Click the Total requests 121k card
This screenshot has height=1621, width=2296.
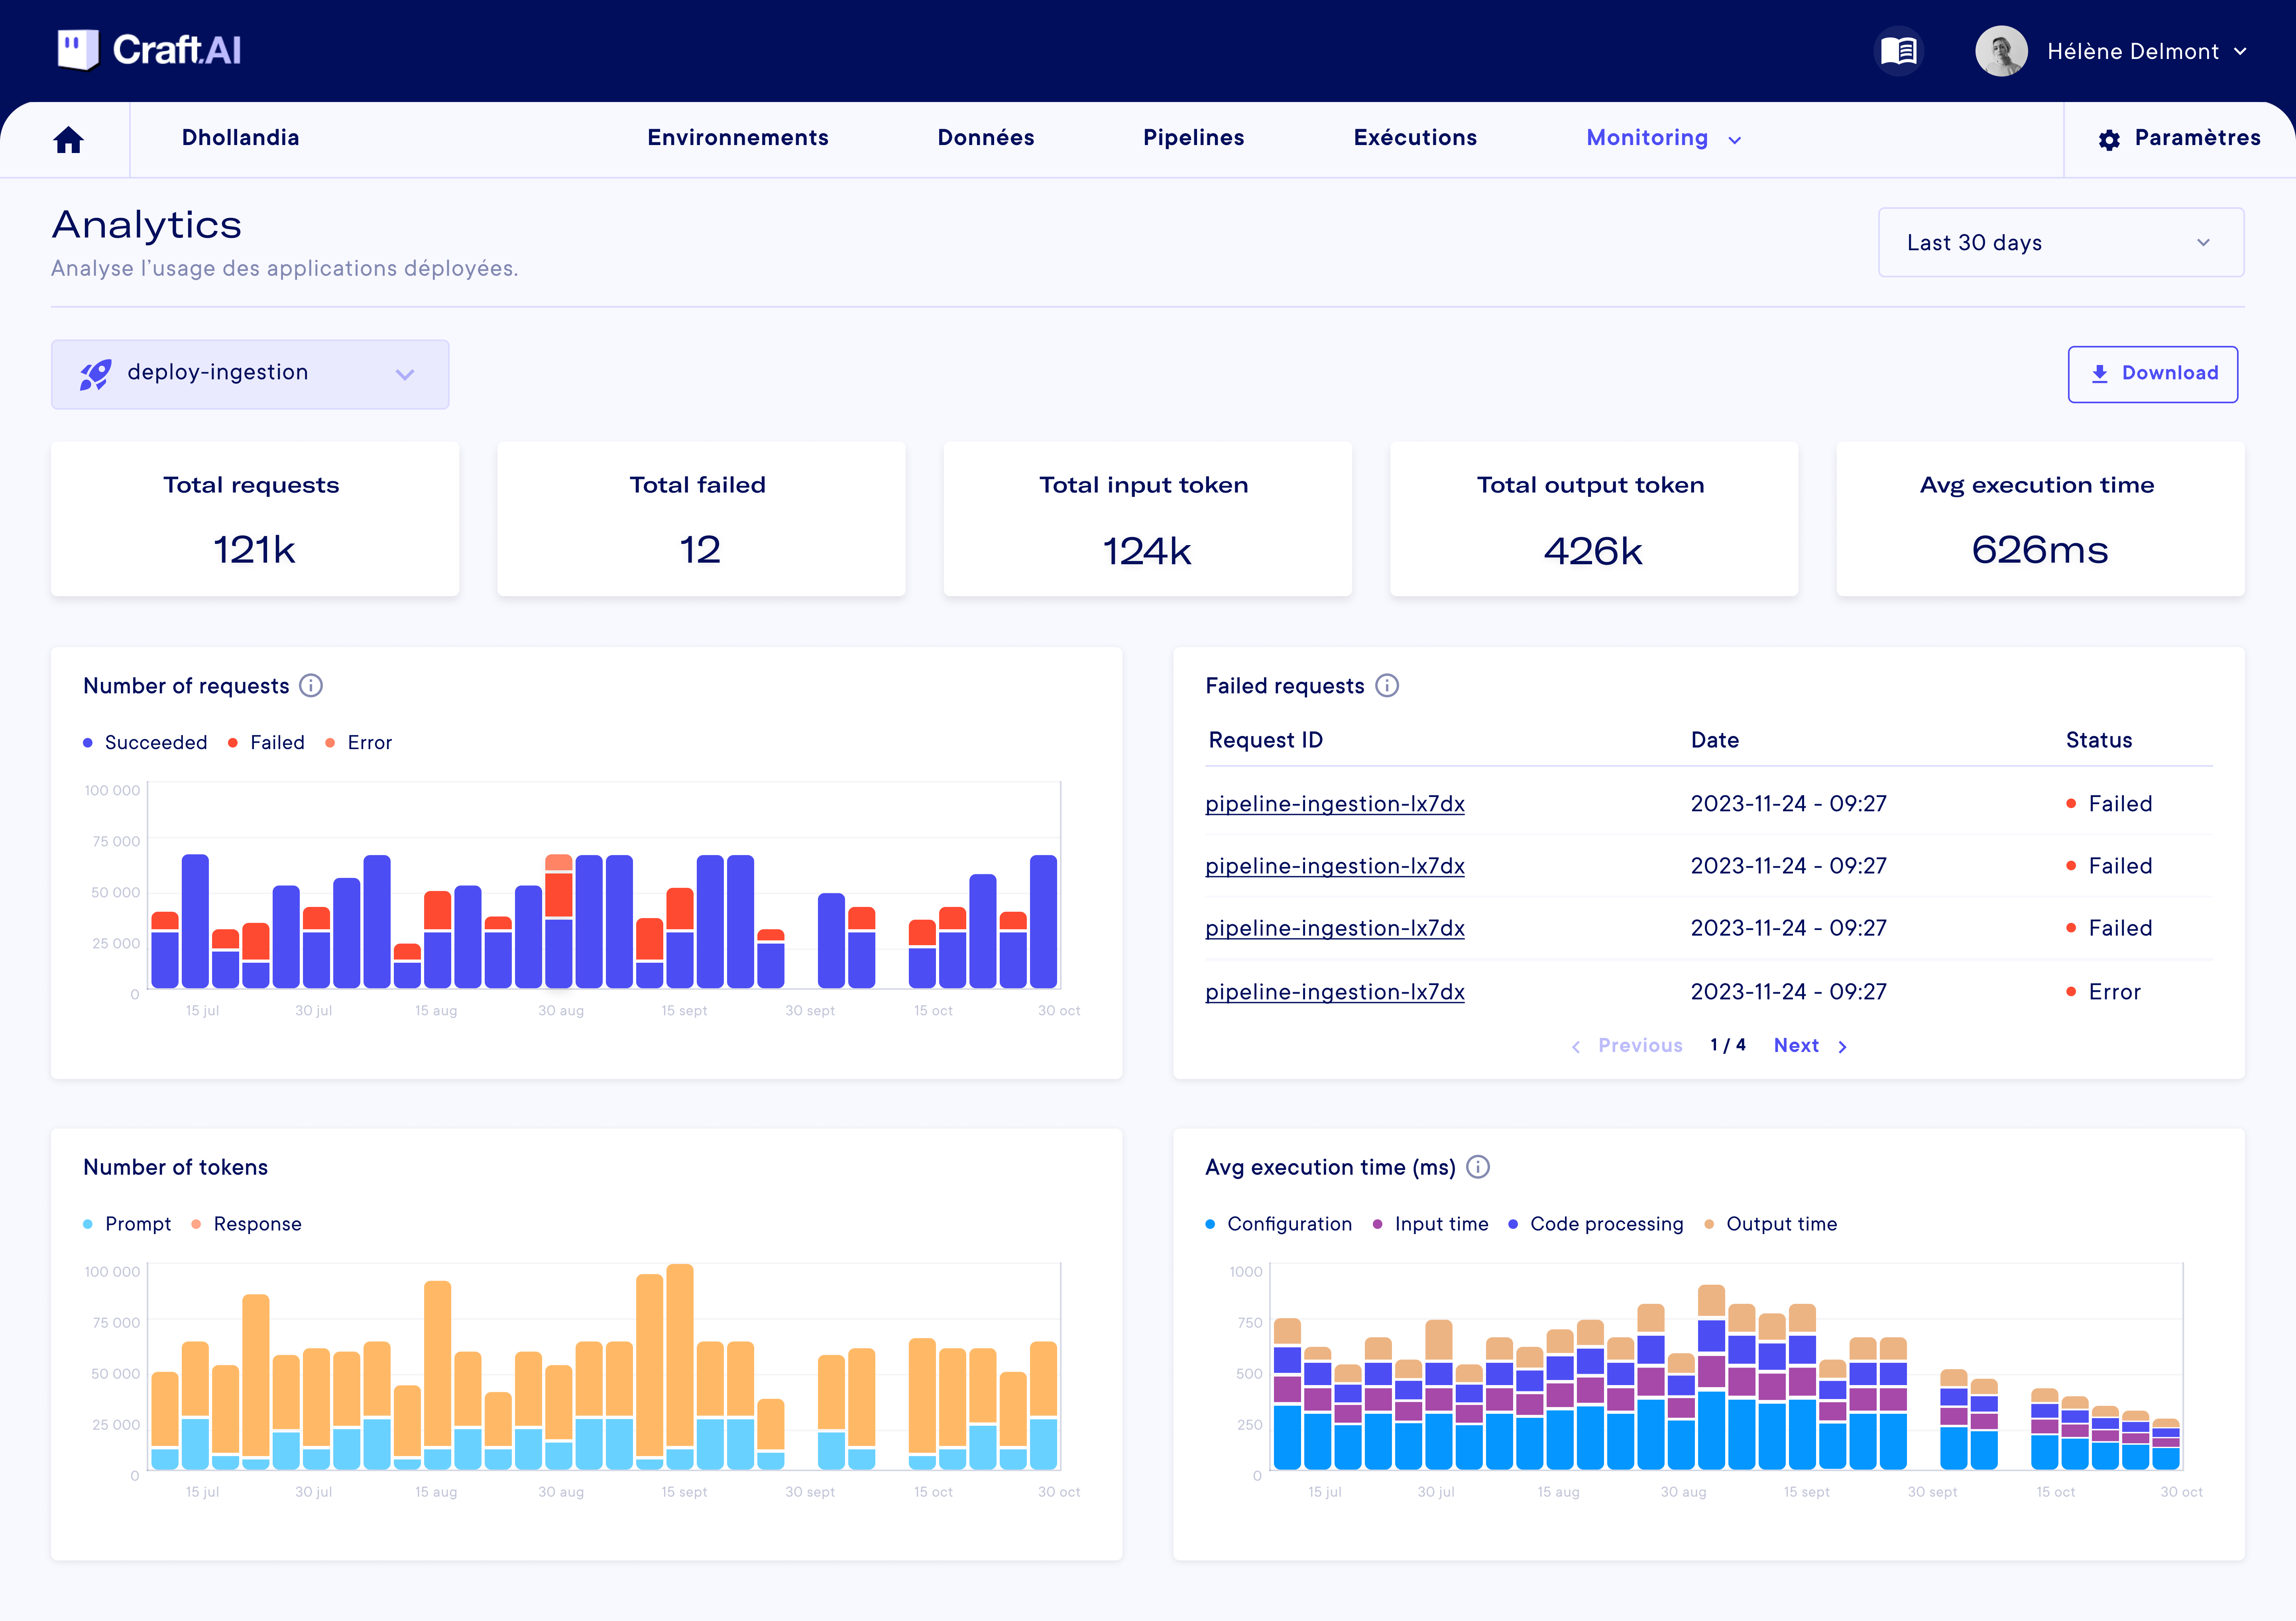coord(255,520)
